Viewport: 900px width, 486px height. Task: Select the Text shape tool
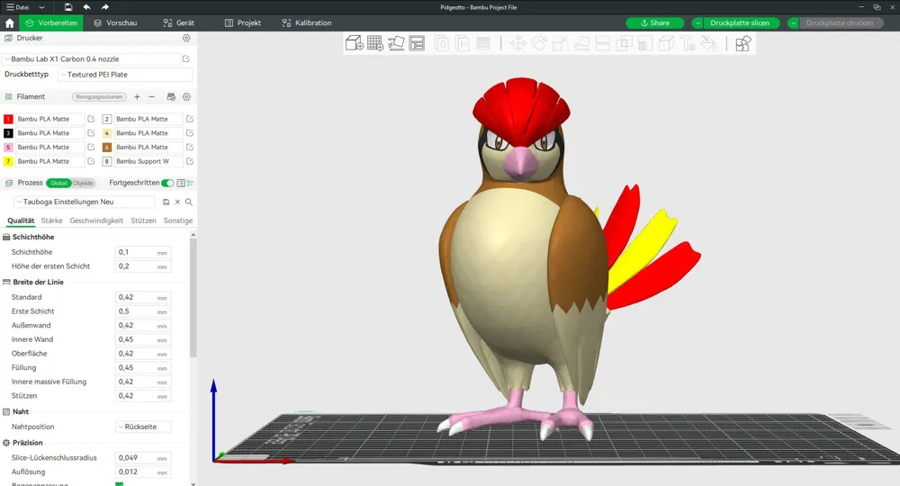[688, 43]
